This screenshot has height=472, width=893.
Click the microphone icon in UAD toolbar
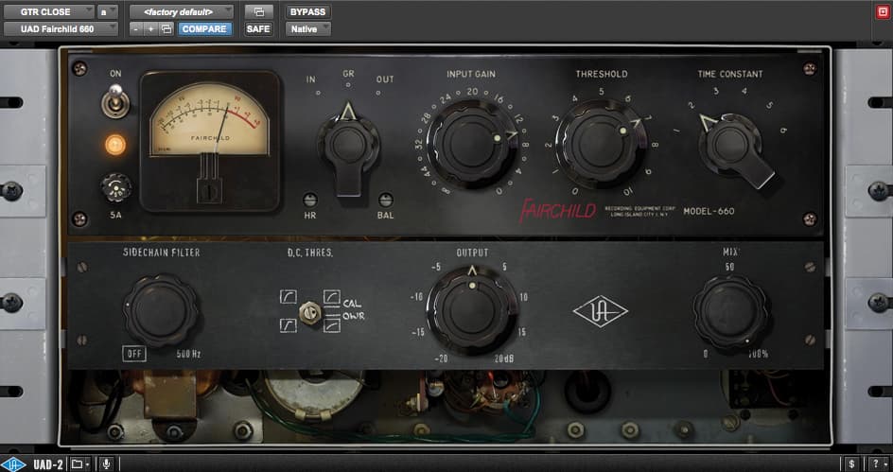pyautogui.click(x=107, y=464)
